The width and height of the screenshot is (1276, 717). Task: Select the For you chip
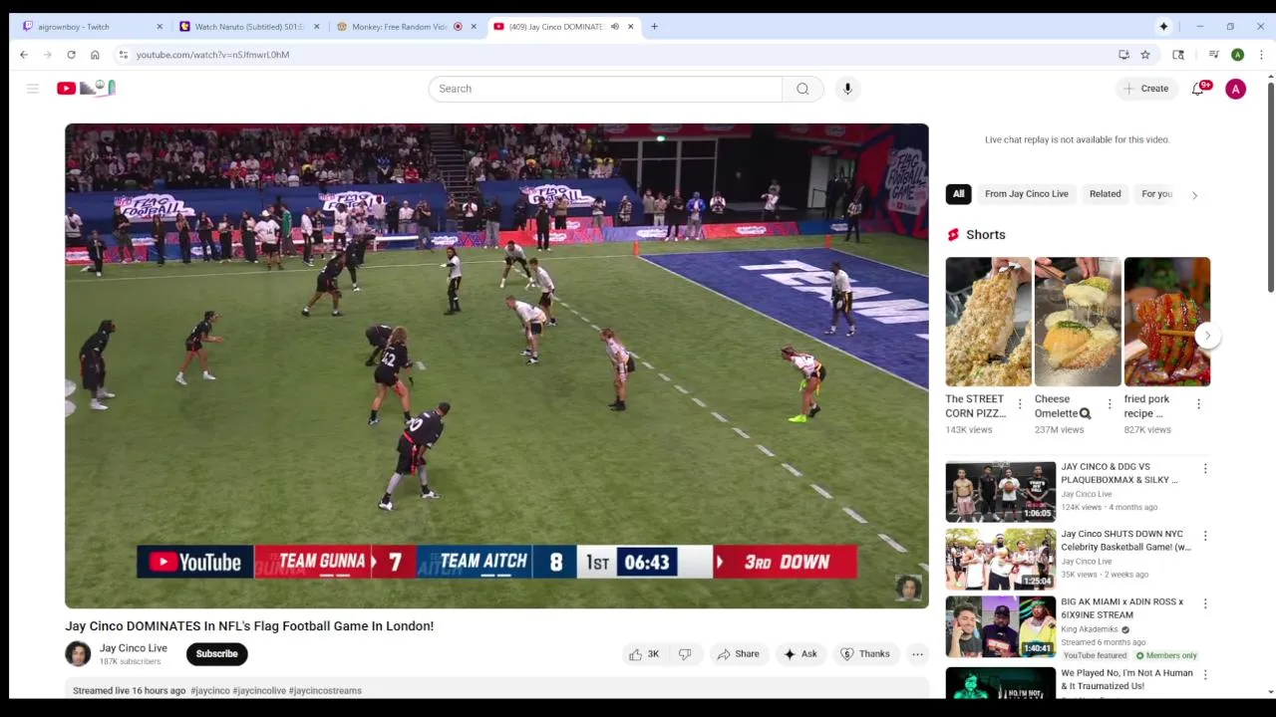click(1156, 194)
